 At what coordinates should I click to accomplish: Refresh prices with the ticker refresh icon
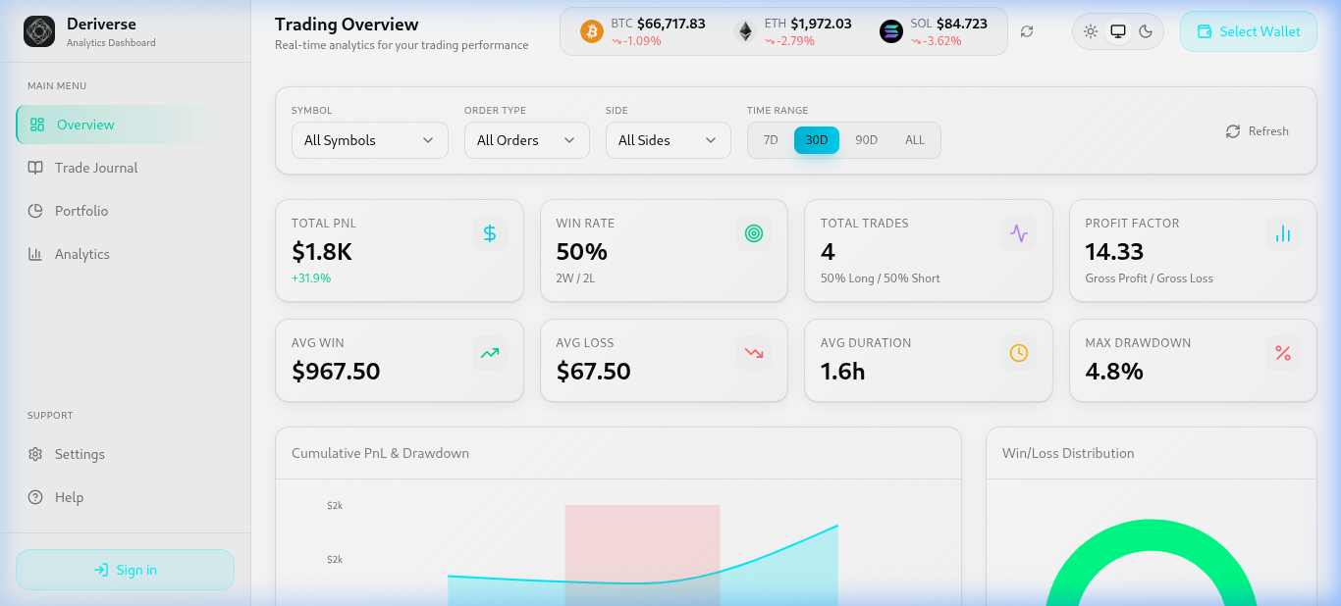tap(1027, 31)
